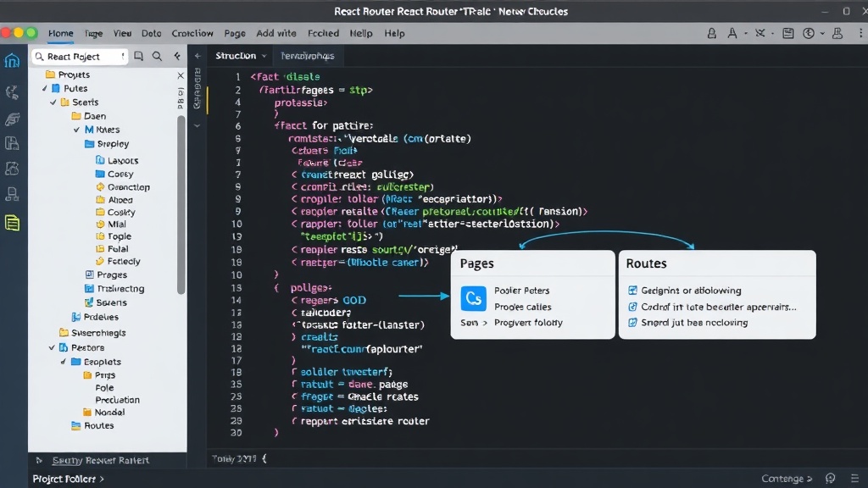Select the Struction tab
Viewport: 868px width, 488px height.
[236, 56]
